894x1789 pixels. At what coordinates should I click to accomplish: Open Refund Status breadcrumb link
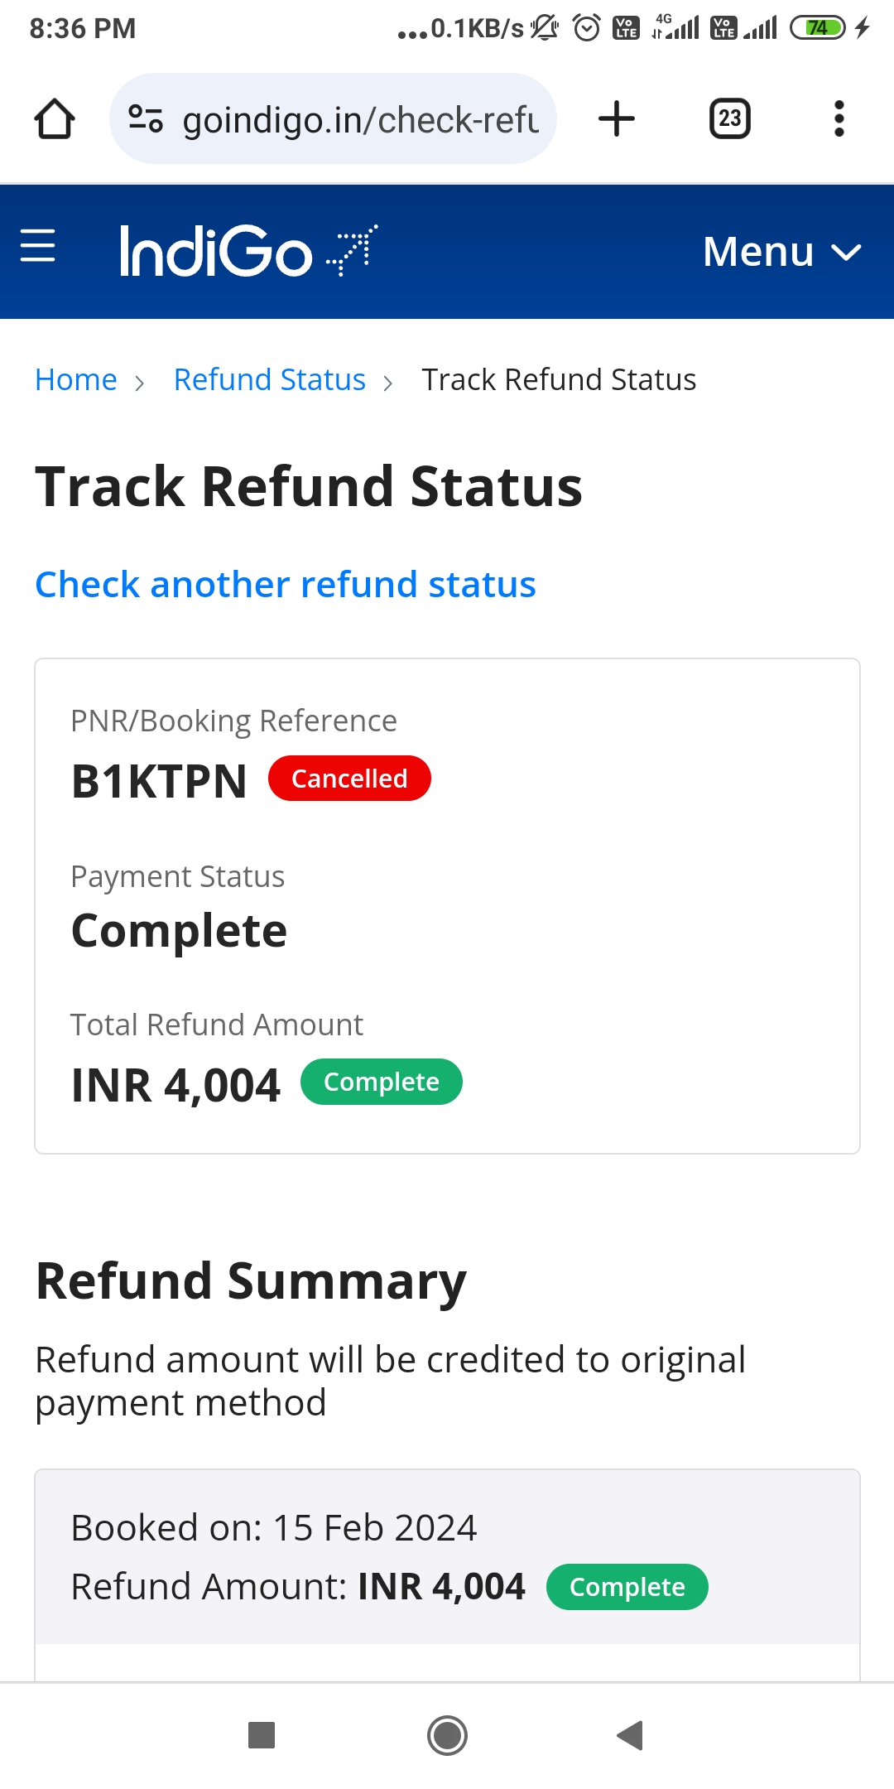point(270,379)
